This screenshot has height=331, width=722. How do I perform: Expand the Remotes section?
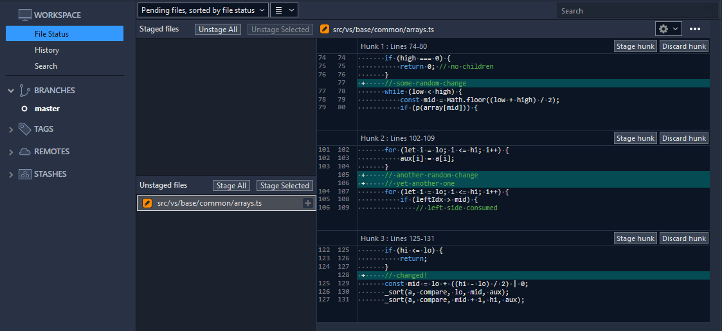click(x=11, y=152)
